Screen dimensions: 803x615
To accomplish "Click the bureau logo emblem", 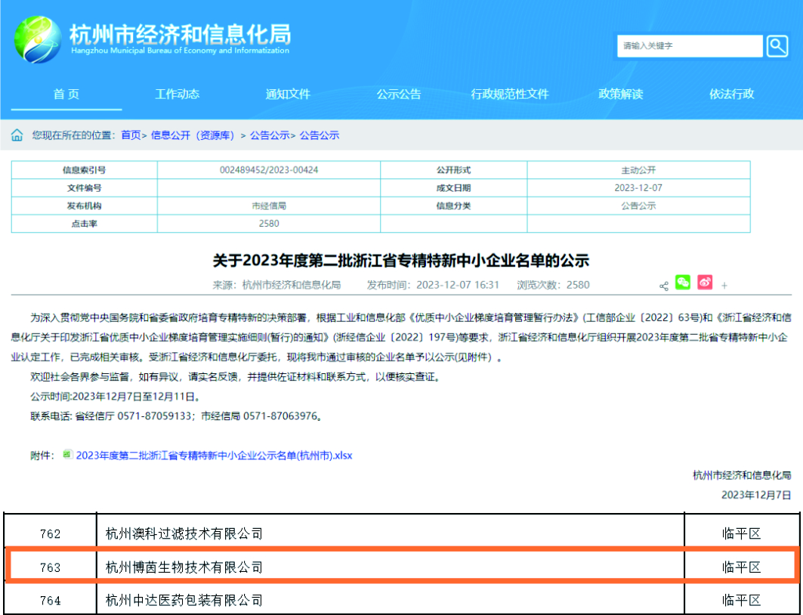I will tap(37, 39).
